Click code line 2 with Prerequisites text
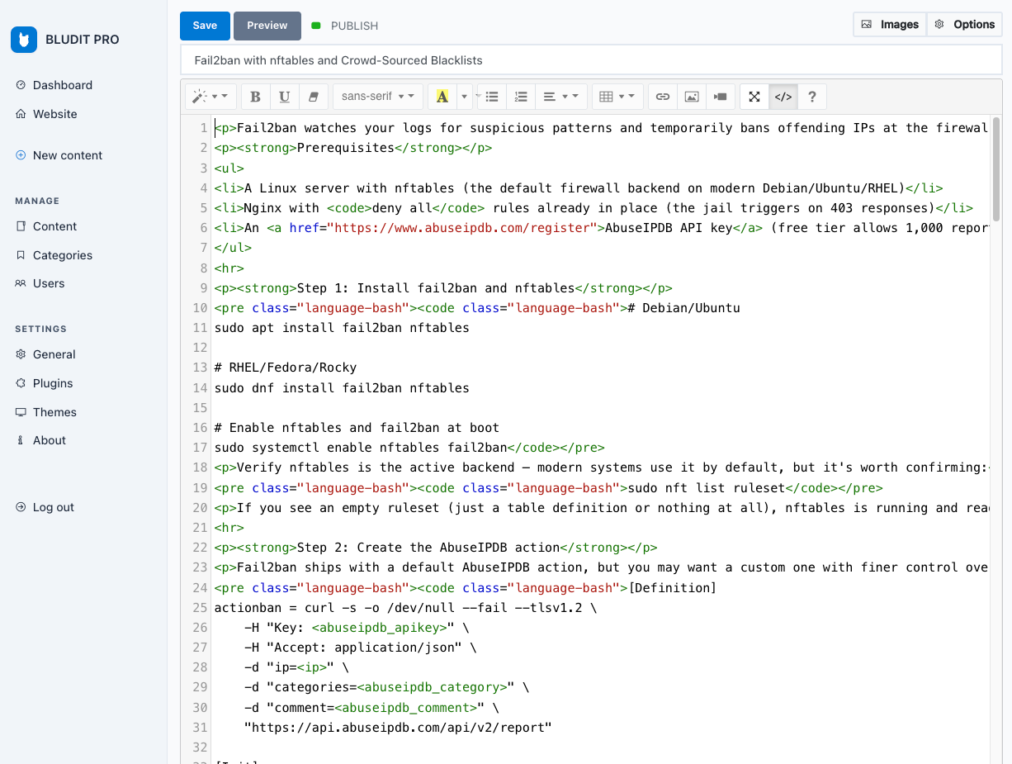 point(353,148)
